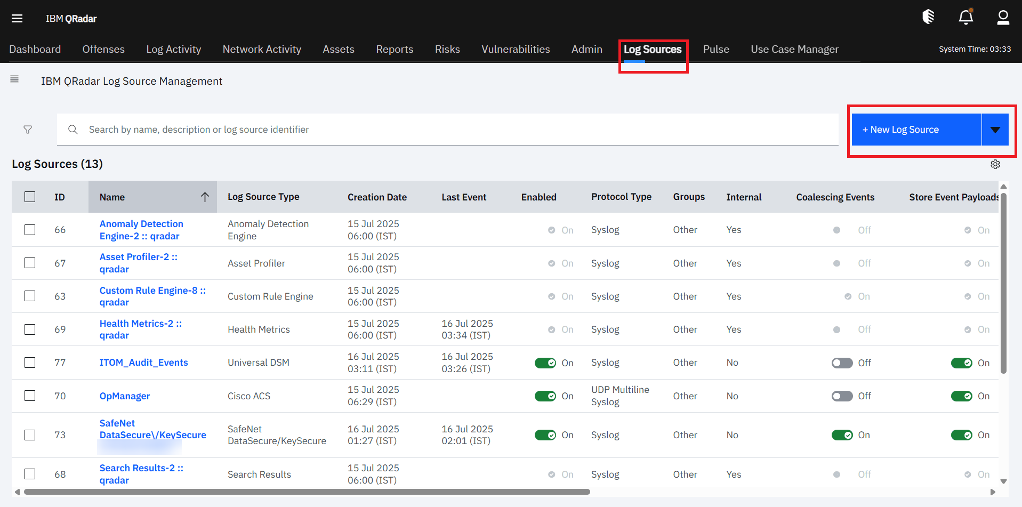This screenshot has height=507, width=1022.
Task: Open SafeNet DataSecure/KeySecure link
Action: coord(153,429)
